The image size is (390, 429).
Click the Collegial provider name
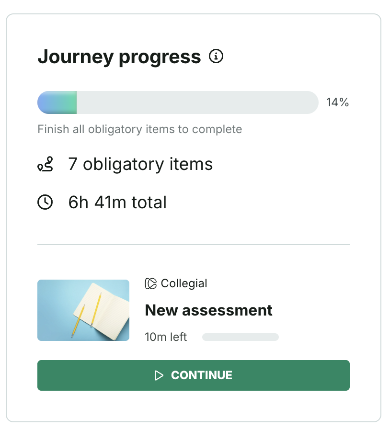click(x=184, y=283)
